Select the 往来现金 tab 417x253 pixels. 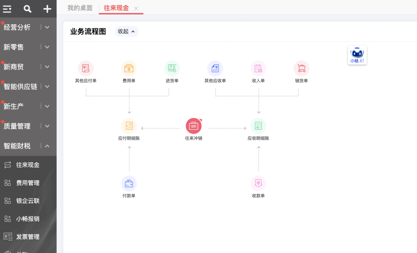pos(116,8)
